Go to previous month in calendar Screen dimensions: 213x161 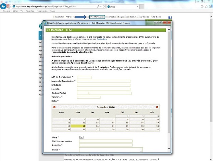[x=54, y=107]
